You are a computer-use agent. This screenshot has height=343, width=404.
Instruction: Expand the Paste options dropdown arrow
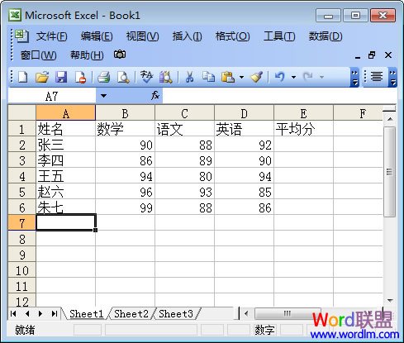tap(241, 77)
